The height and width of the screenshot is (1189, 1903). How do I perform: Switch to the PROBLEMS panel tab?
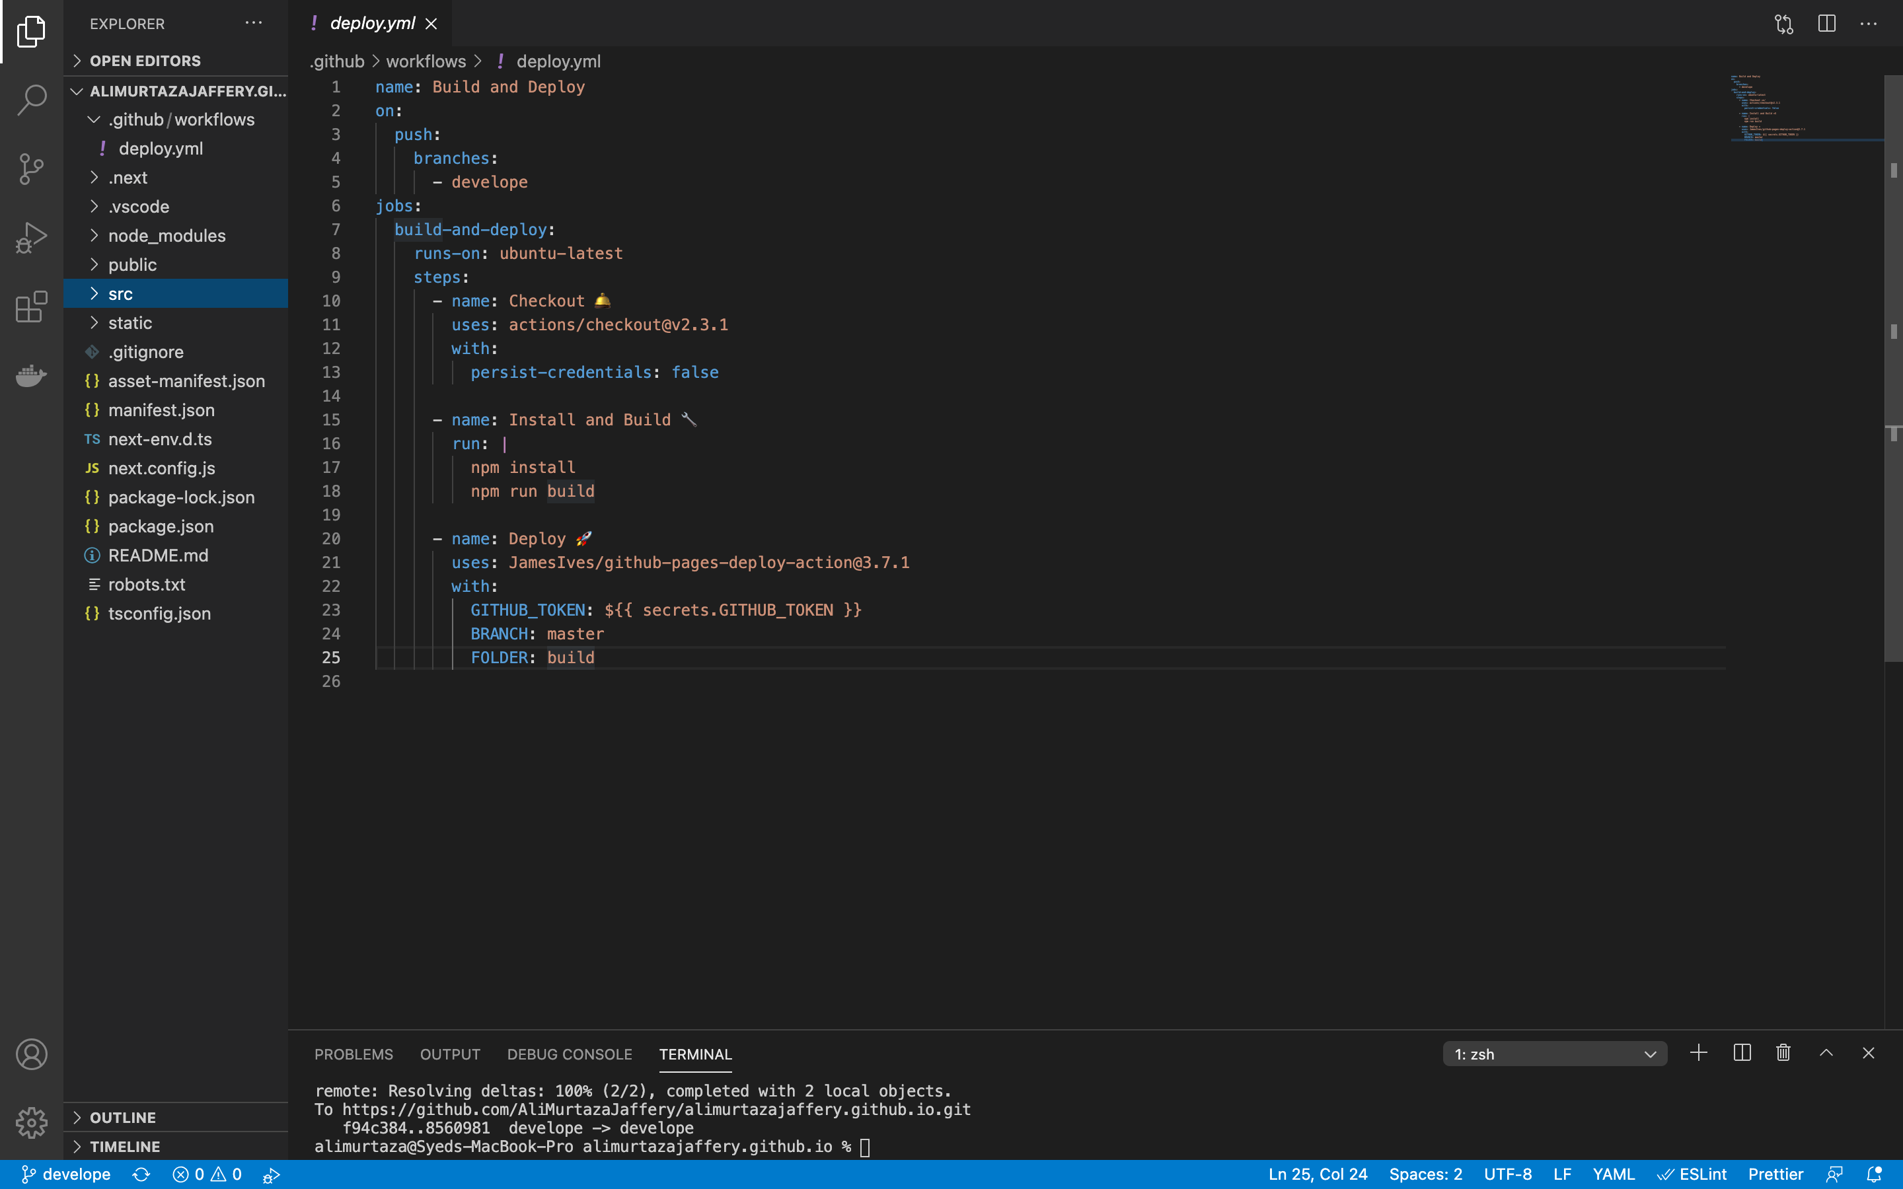click(x=354, y=1054)
